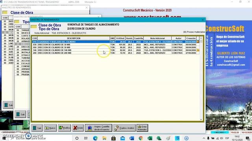Open Microsoft Edge from taskbar

click(x=95, y=138)
